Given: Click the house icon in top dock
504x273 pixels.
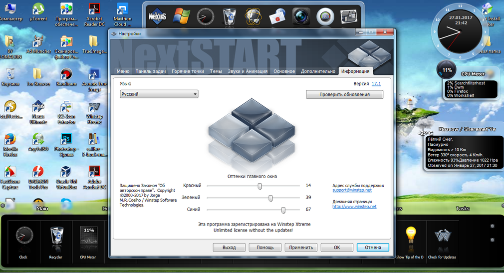Looking at the screenshot, I should pyautogui.click(x=349, y=17).
